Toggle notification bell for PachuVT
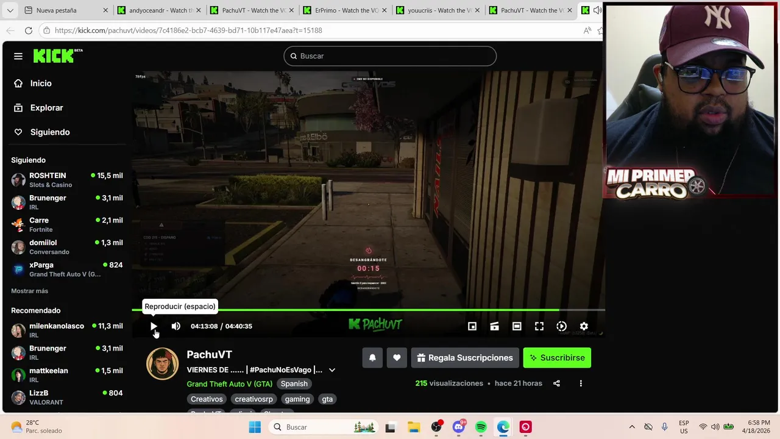780x439 pixels. pyautogui.click(x=372, y=358)
